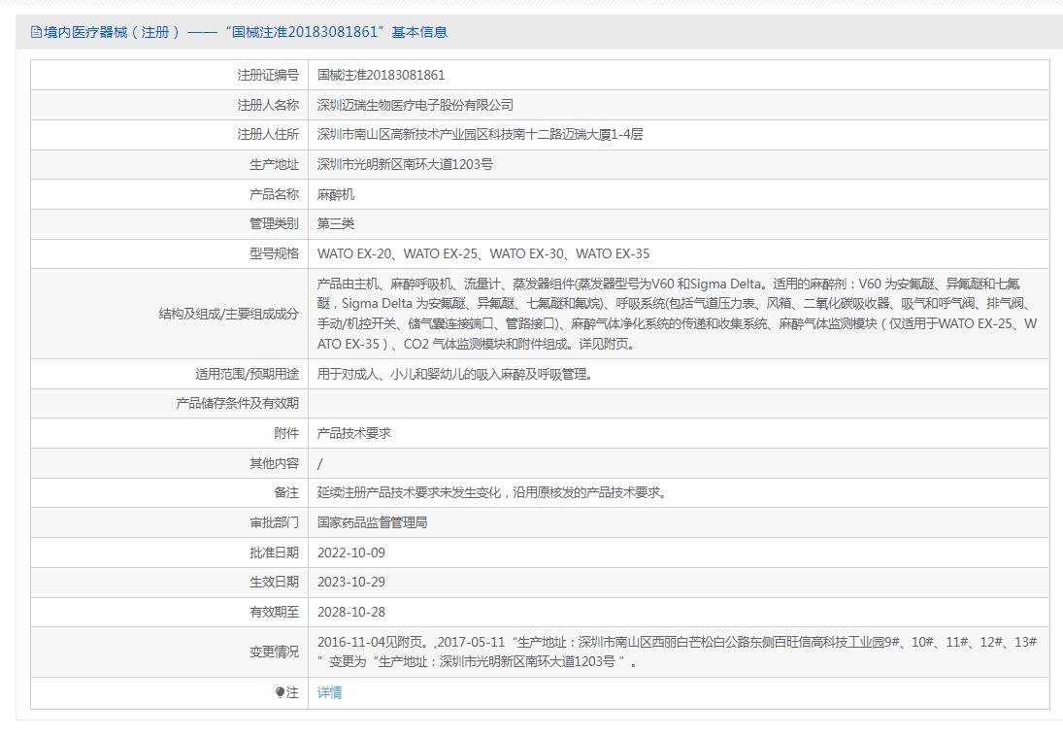Click the 管理类别 label
1063x737 pixels.
[x=274, y=223]
